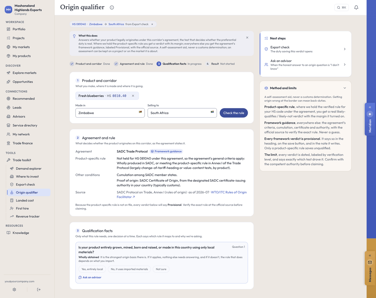Screen dimensions: 376x298
Task: Select the Qualification facts step
Action: (179, 64)
